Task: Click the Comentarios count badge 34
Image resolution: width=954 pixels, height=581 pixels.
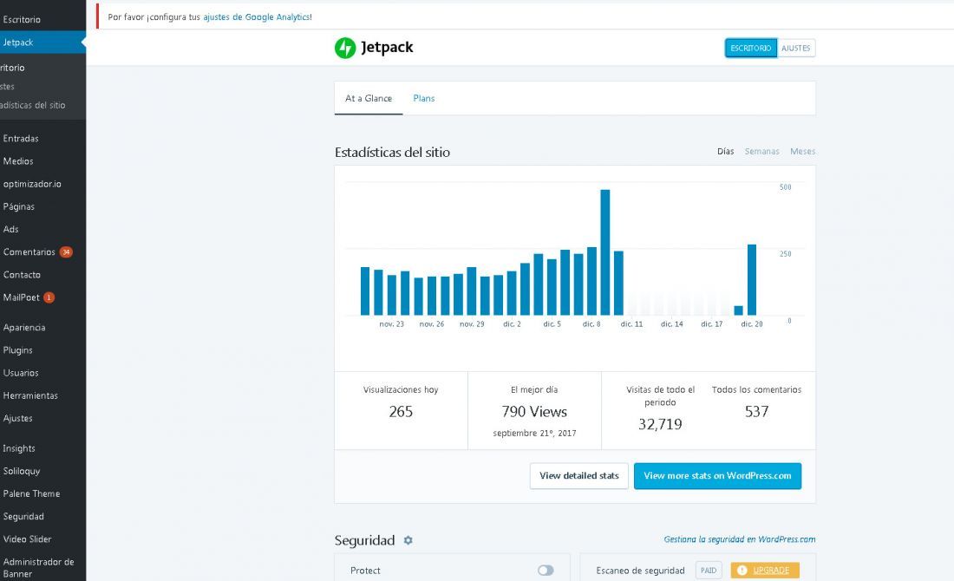Action: (66, 251)
